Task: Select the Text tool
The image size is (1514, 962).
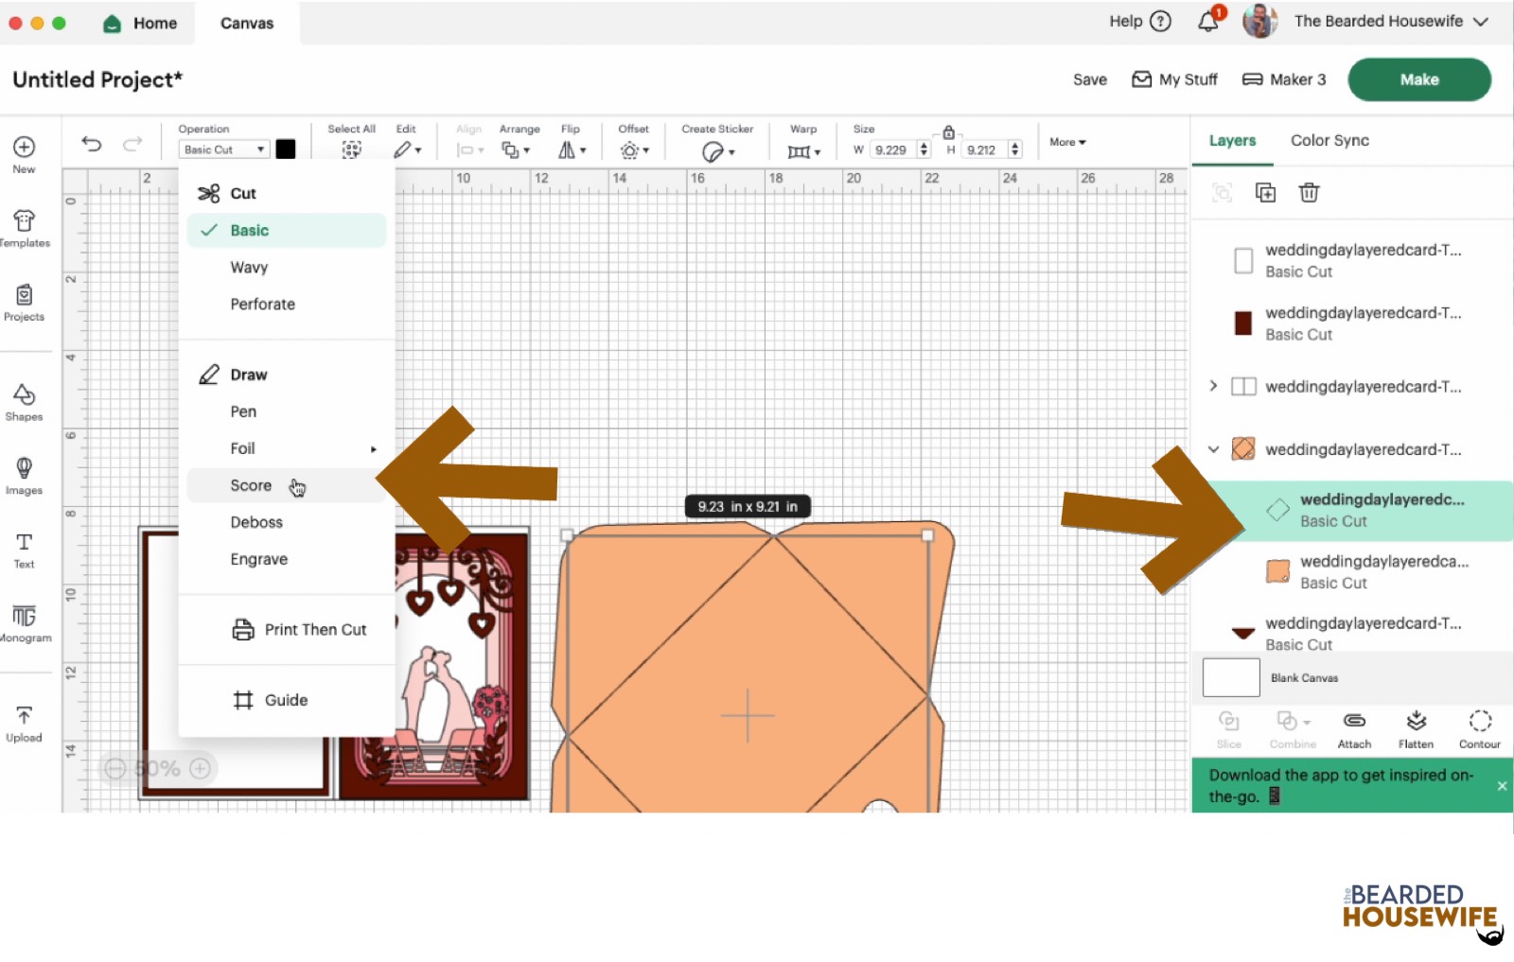Action: coord(24,549)
